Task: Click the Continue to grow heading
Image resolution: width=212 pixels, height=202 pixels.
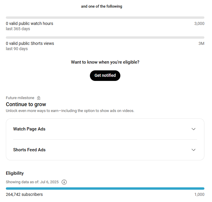Action: tap(26, 104)
